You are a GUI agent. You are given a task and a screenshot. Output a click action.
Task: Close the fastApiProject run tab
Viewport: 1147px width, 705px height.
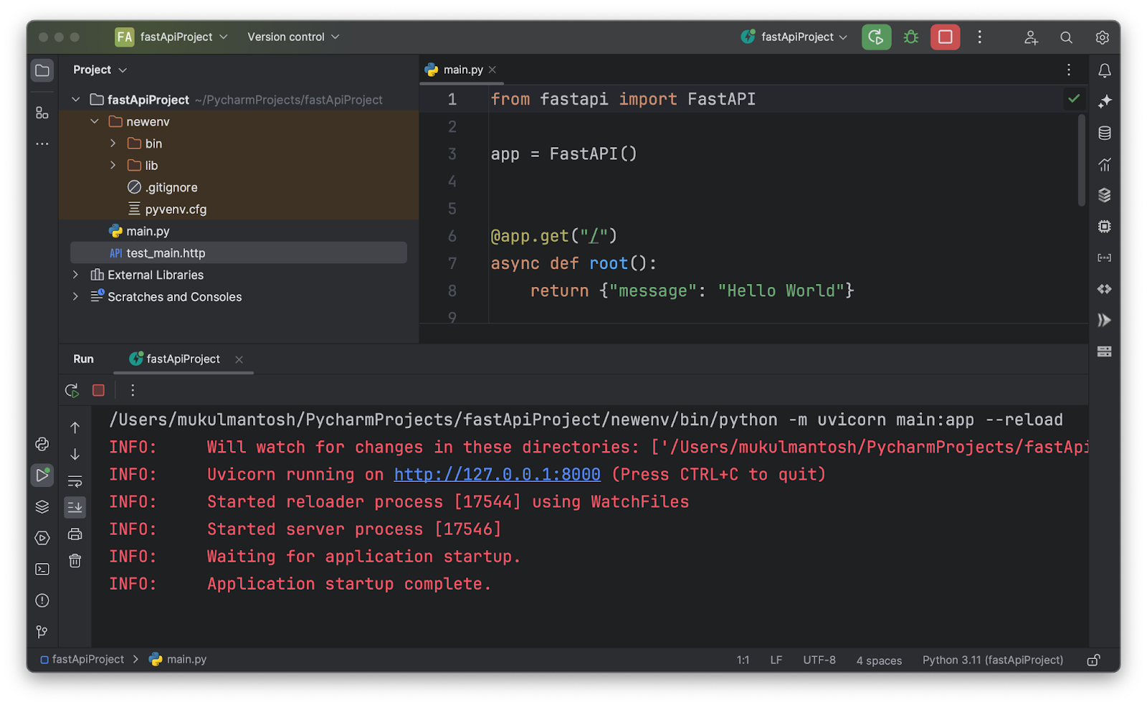[x=239, y=359]
